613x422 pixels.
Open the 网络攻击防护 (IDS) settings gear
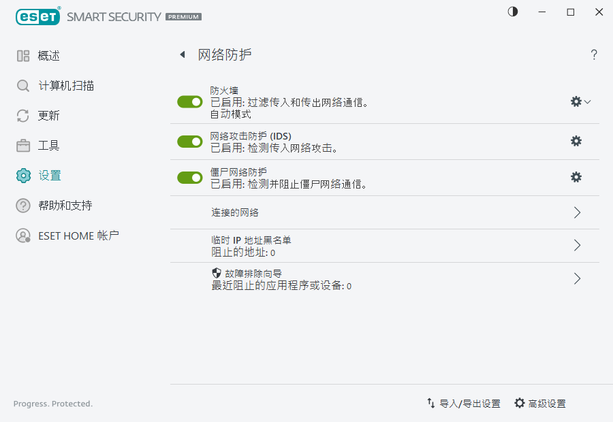point(576,141)
